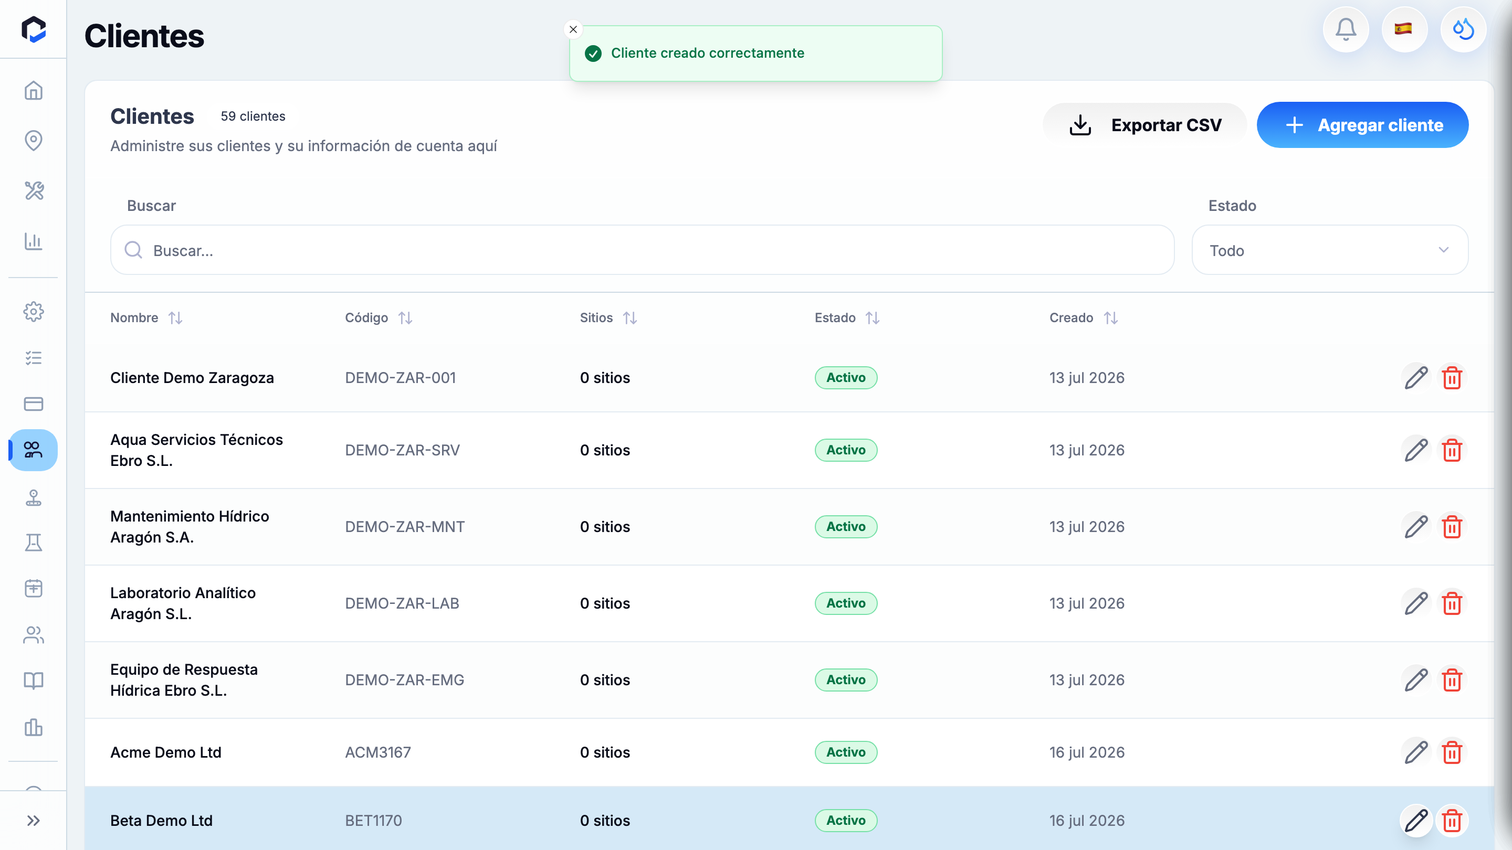This screenshot has height=850, width=1512.
Task: Select the Beta Demo Ltd name
Action: click(x=161, y=820)
